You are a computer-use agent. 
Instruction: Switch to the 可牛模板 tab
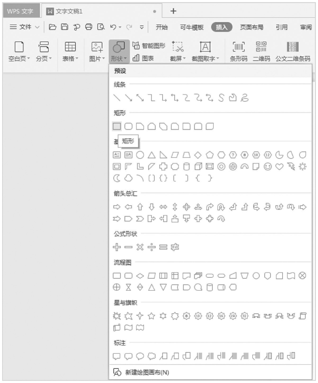pyautogui.click(x=192, y=27)
